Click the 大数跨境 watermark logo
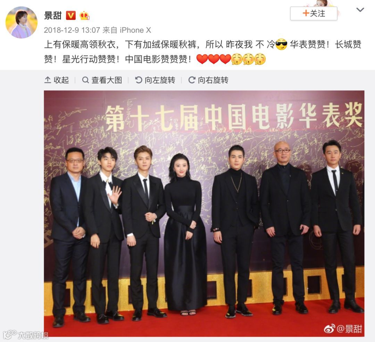Viewport: 375px width, 342px height. coord(26,335)
